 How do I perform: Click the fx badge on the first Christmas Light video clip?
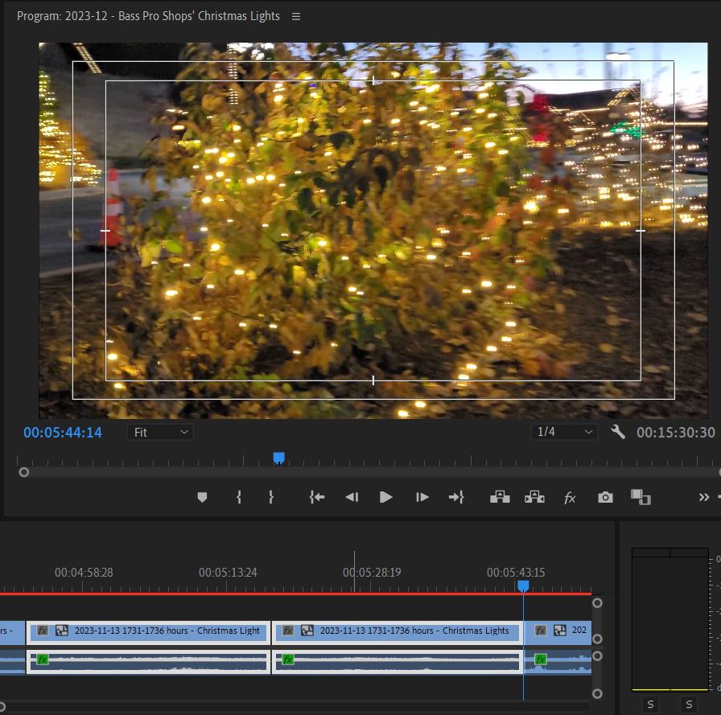tap(43, 631)
